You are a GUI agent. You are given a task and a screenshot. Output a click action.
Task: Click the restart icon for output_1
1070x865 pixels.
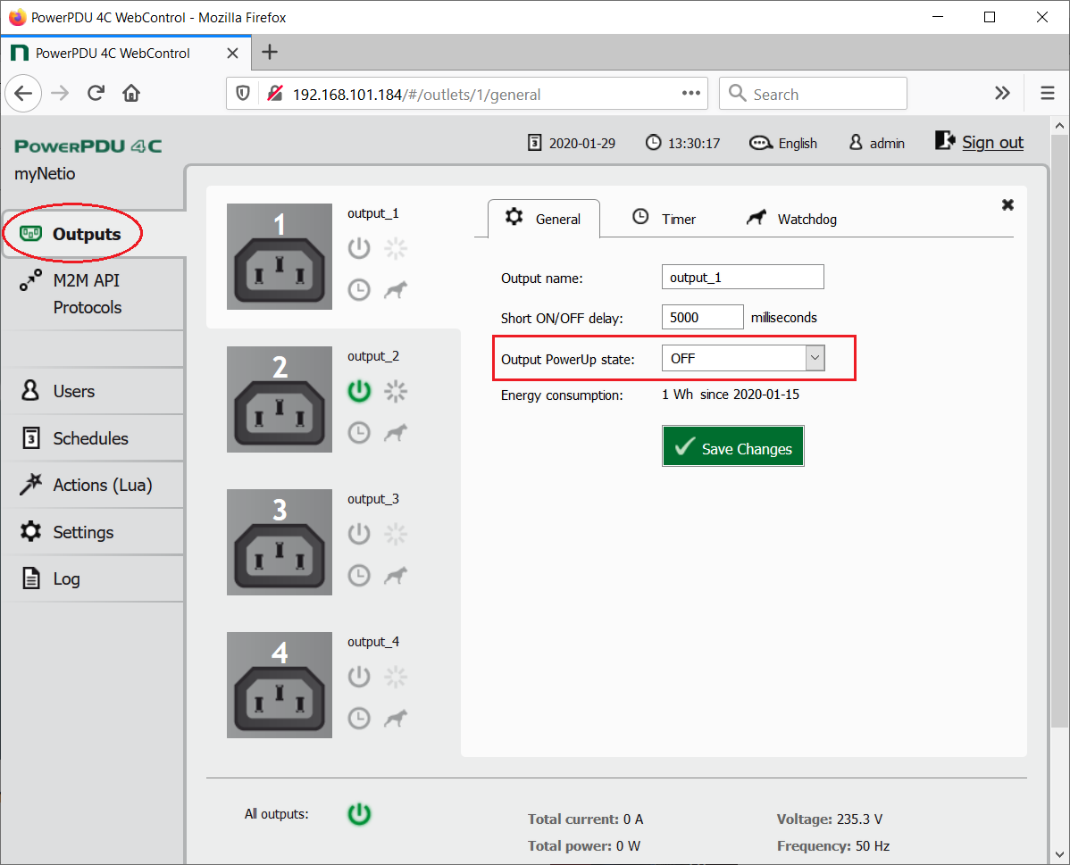point(396,248)
